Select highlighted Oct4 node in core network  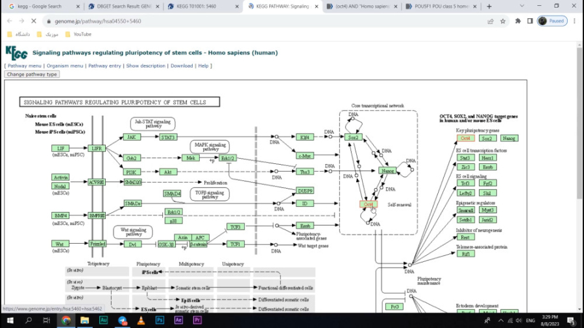[369, 204]
